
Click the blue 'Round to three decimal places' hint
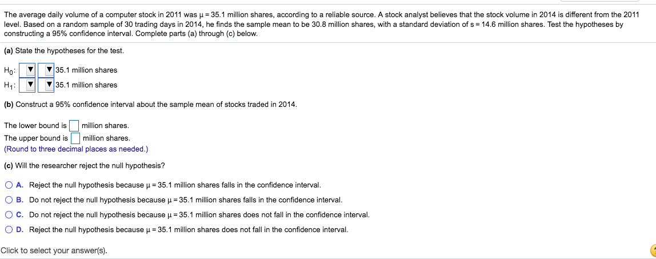point(76,149)
